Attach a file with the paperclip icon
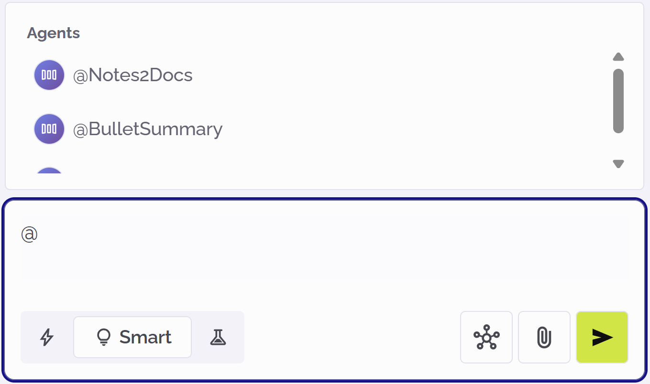The width and height of the screenshot is (650, 384). tap(544, 337)
